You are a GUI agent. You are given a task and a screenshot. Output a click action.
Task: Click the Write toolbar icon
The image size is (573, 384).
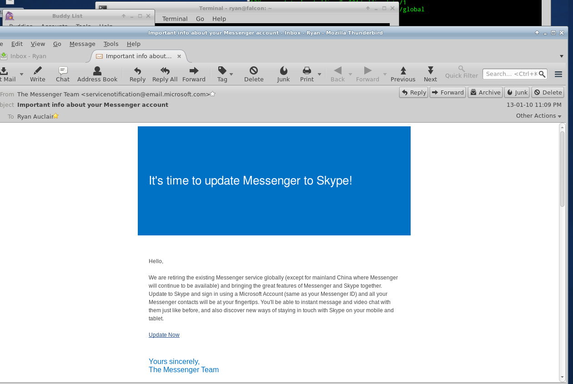coord(38,74)
